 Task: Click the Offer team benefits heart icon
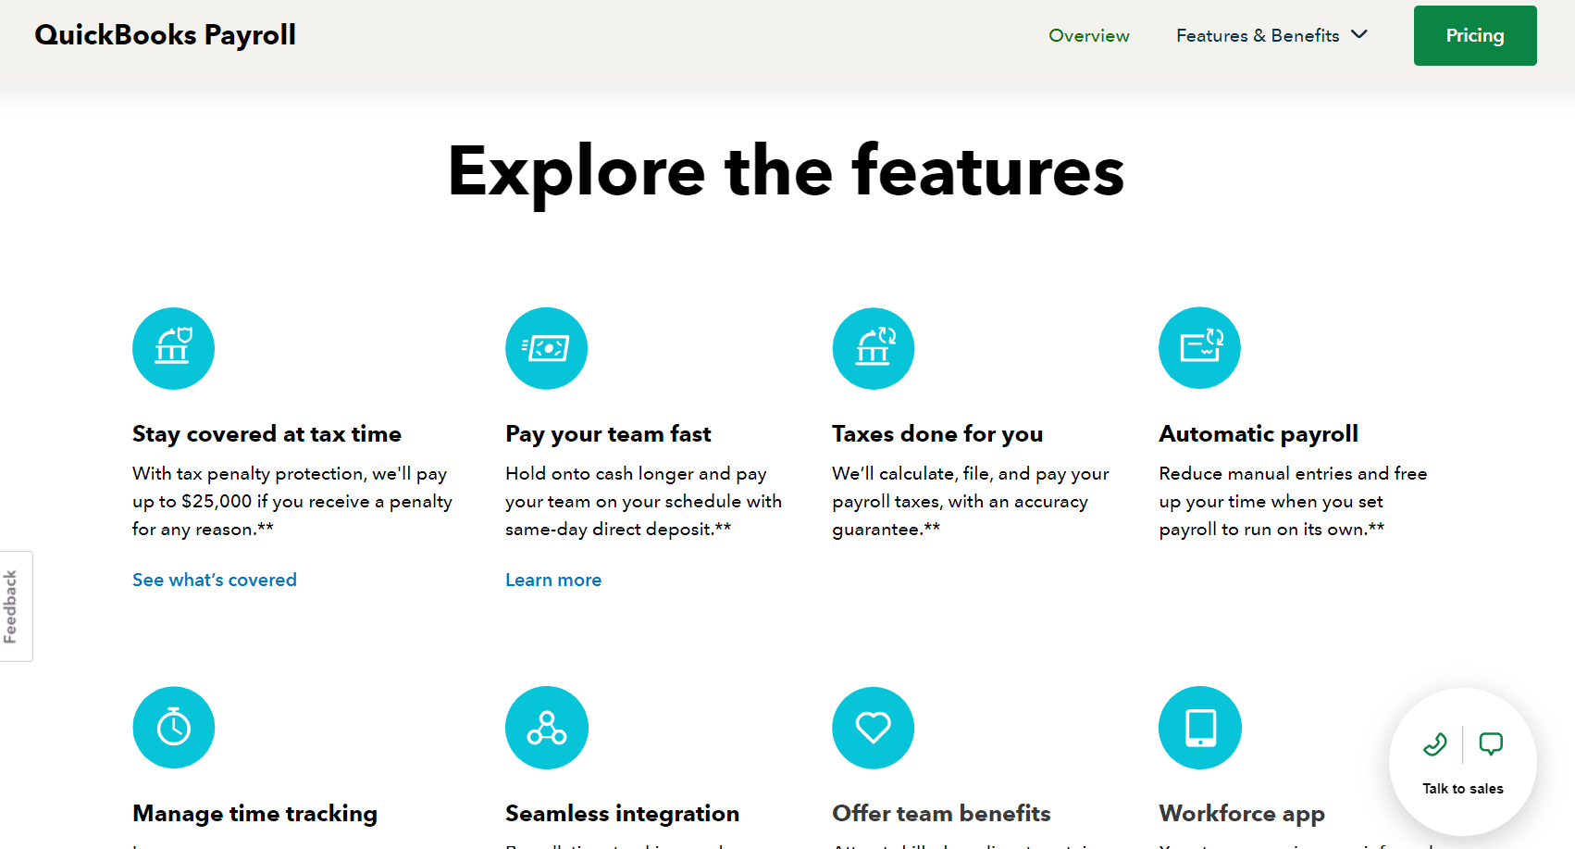point(873,728)
